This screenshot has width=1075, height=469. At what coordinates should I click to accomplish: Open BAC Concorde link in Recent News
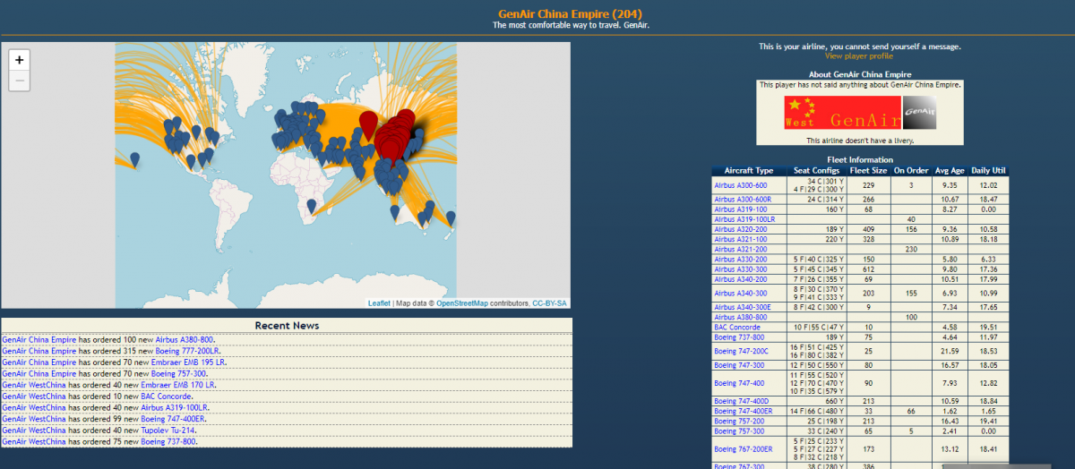point(166,396)
